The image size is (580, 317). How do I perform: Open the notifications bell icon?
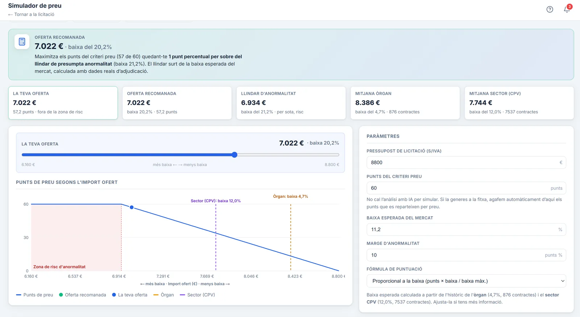coord(567,9)
